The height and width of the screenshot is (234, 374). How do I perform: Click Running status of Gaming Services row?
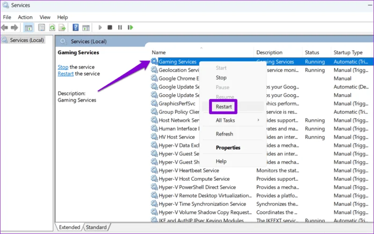(315, 62)
